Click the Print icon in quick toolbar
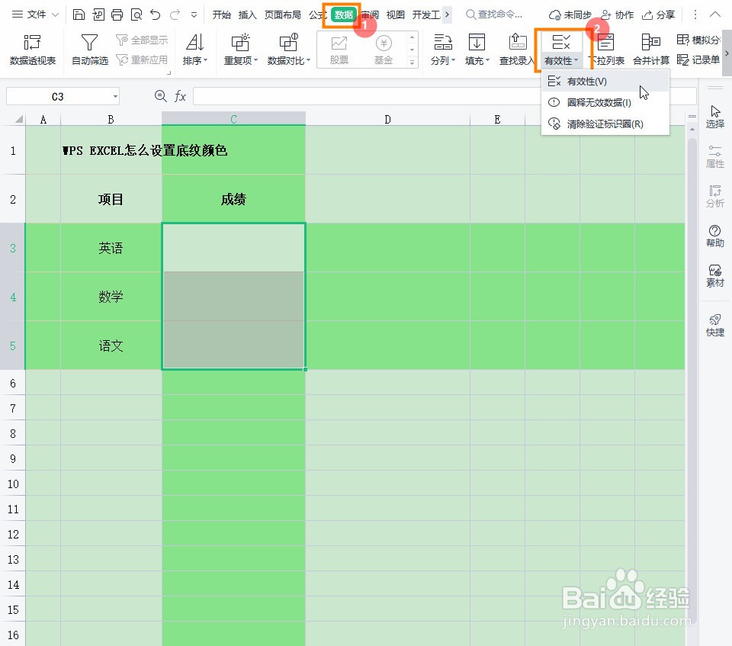 [x=117, y=15]
